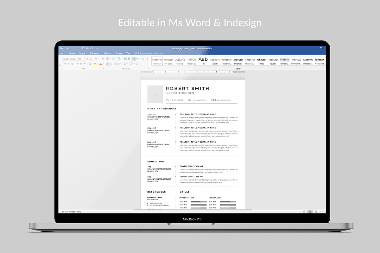Click bullets list icon
The width and height of the screenshot is (380, 253).
pos(108,59)
